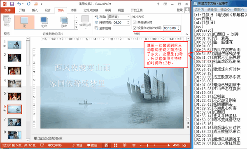Select slide 4 thumbnail
This screenshot has height=149, width=247.
point(14,84)
